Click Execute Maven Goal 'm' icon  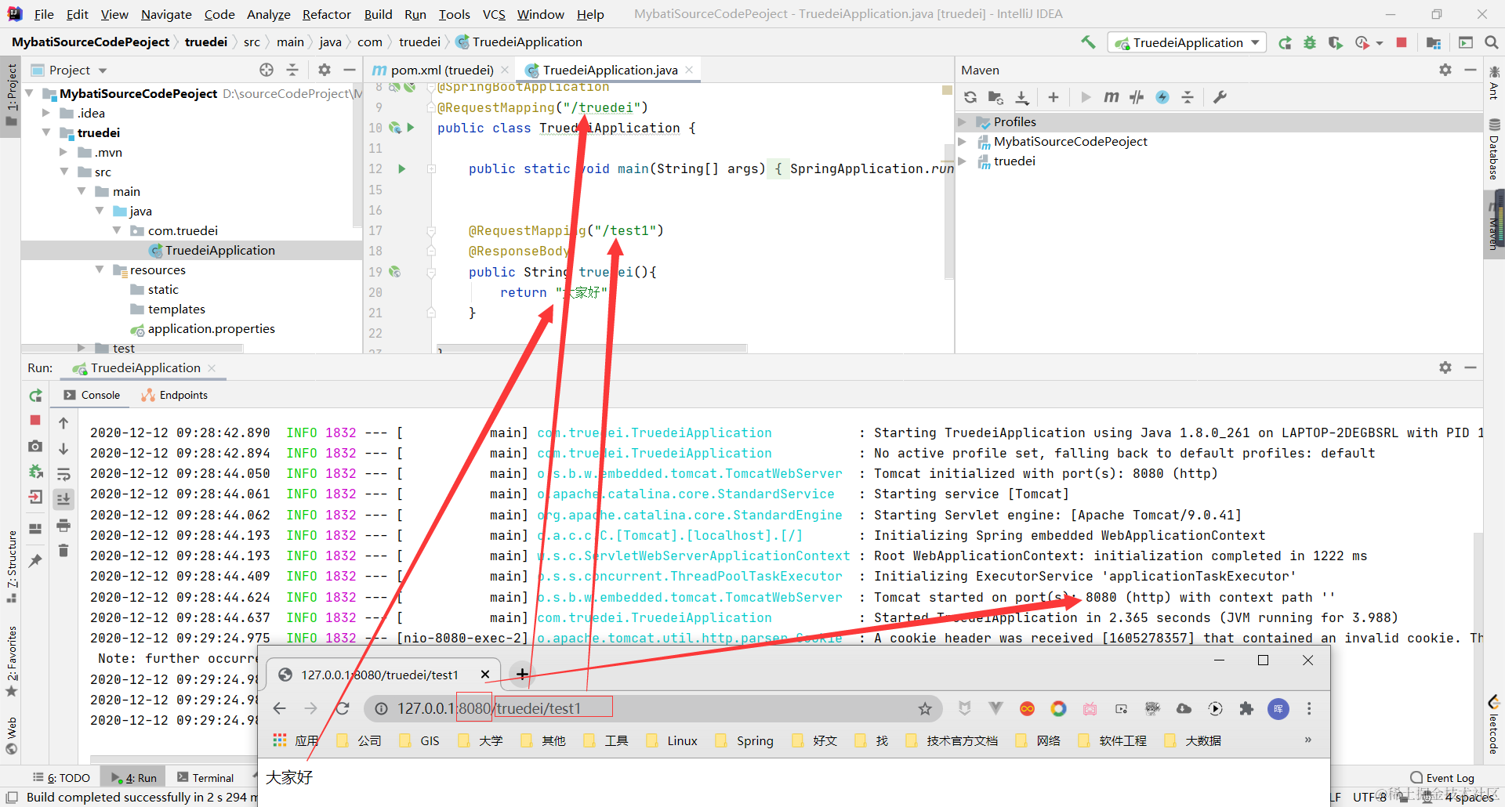coord(1111,97)
